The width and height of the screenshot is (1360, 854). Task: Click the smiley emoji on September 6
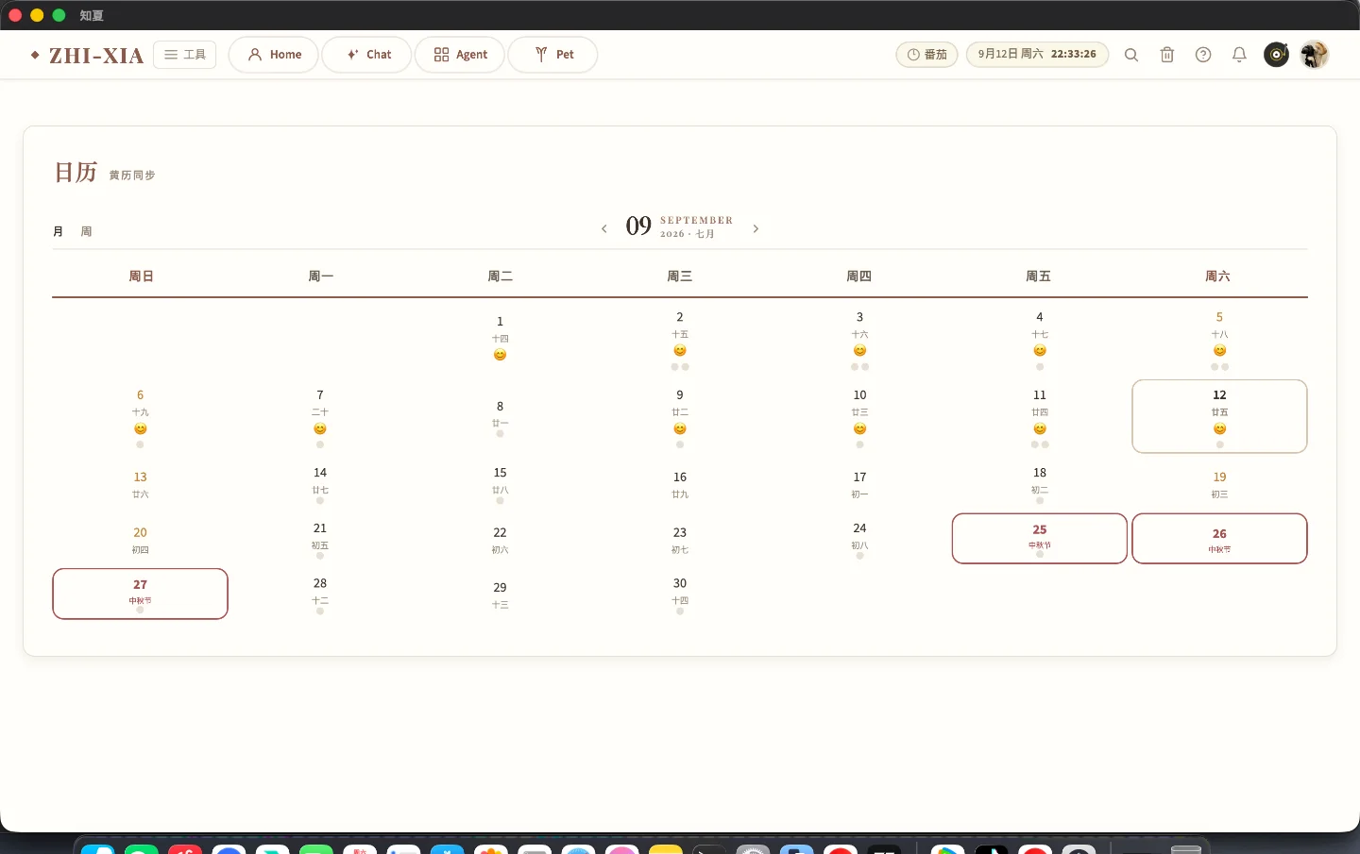point(141,428)
